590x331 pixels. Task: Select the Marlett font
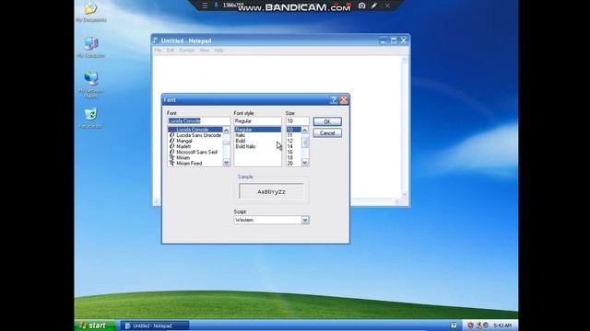click(x=195, y=146)
